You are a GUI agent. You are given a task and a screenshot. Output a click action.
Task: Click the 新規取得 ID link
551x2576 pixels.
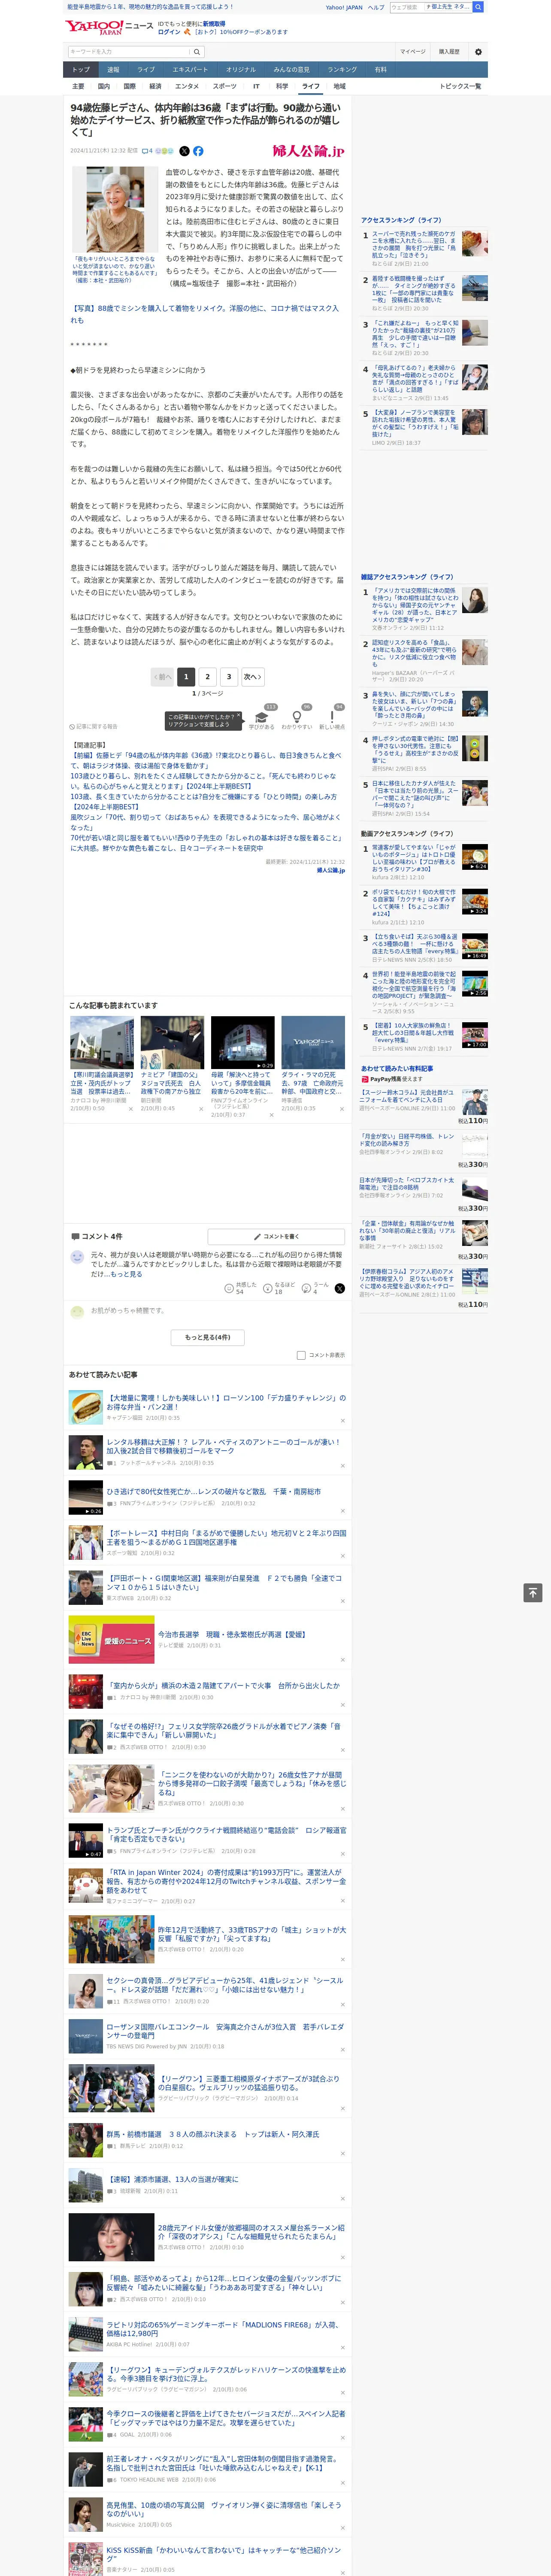coord(214,23)
